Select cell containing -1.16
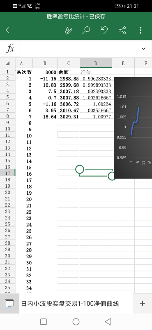 tap(45, 104)
